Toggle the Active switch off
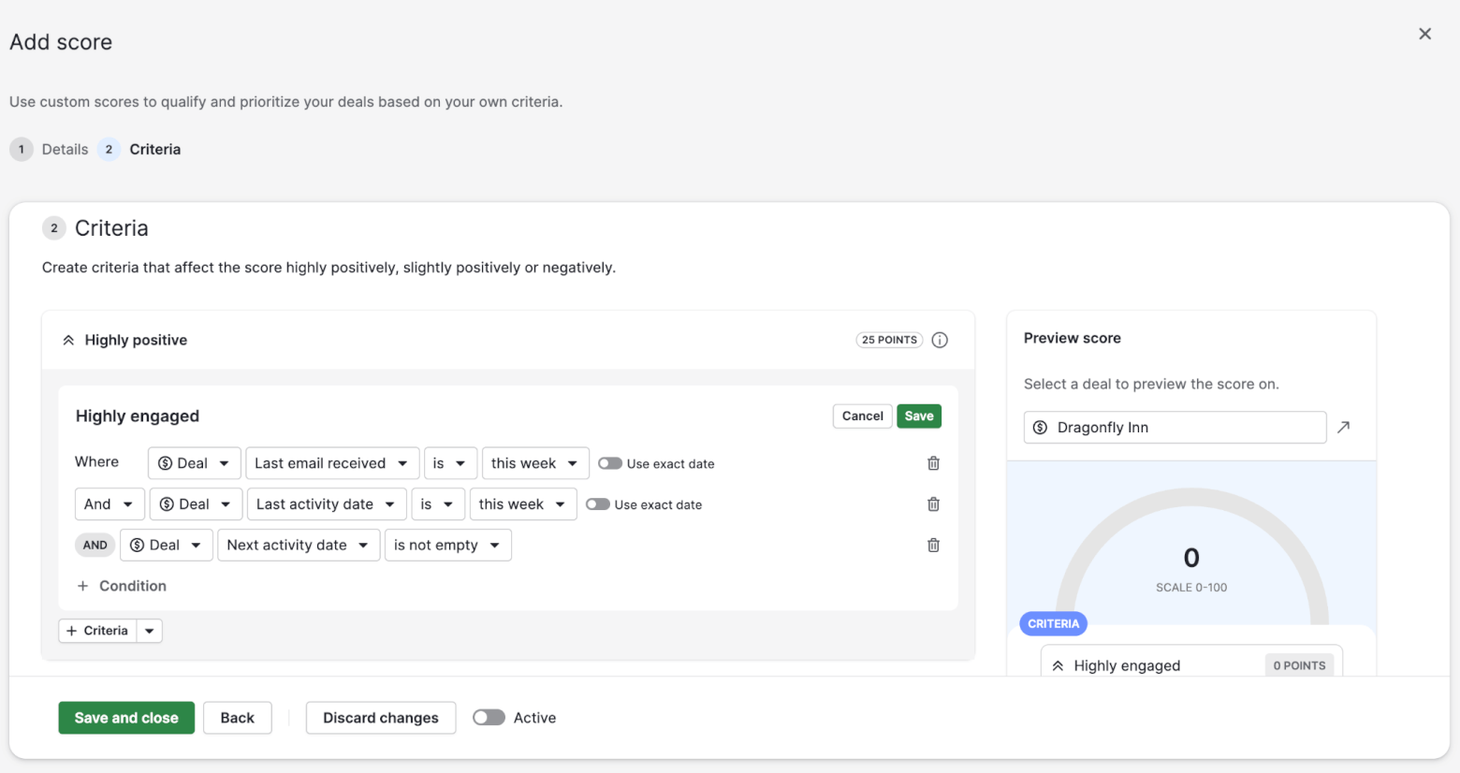Screen dimensions: 1460x773 point(489,717)
